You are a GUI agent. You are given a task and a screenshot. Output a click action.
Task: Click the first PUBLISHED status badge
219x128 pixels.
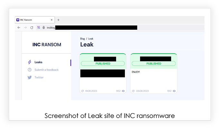pos(103,64)
